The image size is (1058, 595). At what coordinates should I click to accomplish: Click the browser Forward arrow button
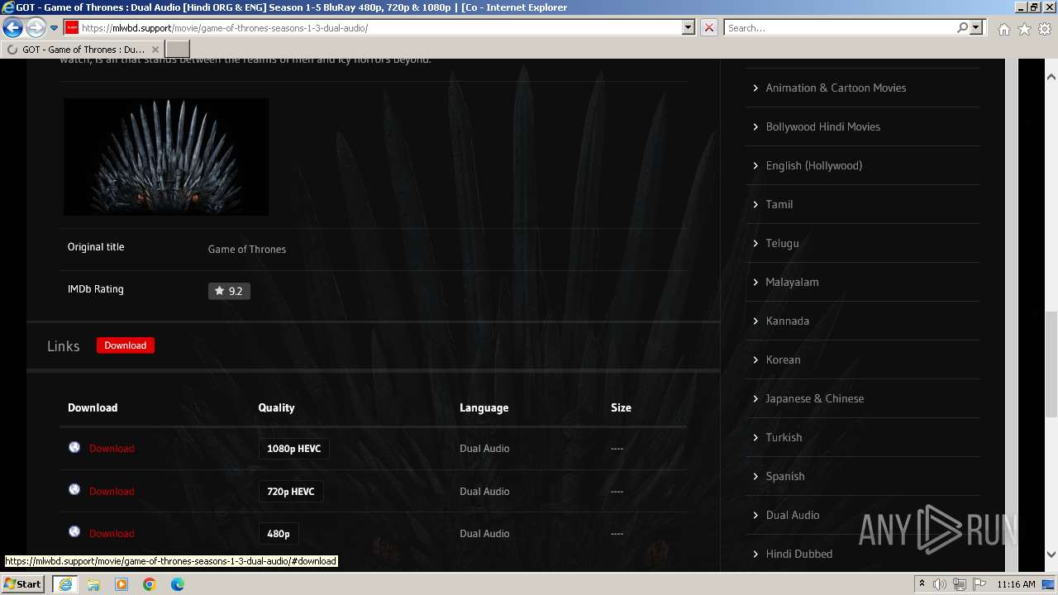tap(36, 28)
